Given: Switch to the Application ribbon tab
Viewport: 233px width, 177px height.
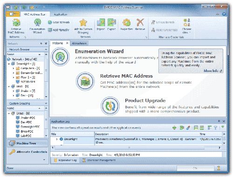Looking at the screenshot, I should click(61, 14).
